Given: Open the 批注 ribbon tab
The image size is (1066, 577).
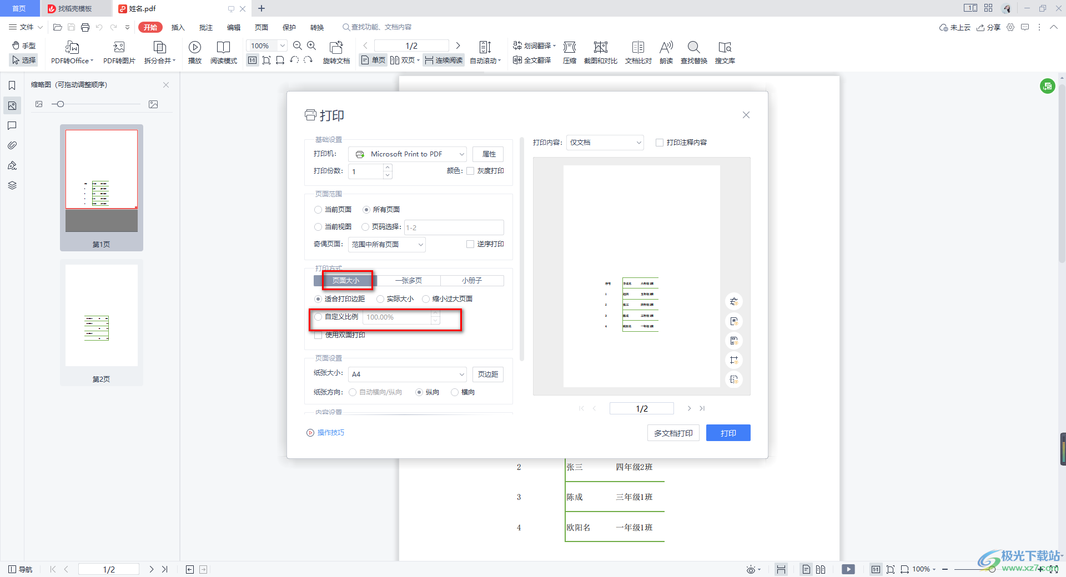Looking at the screenshot, I should coord(206,27).
